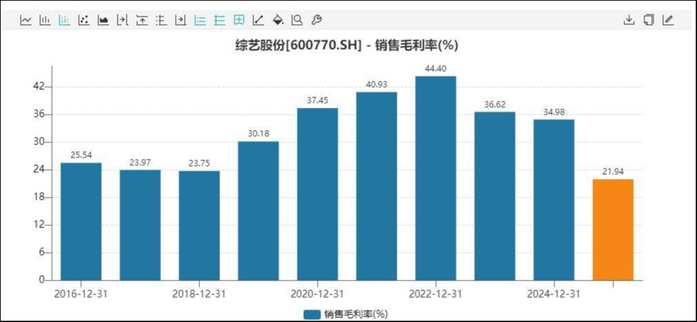
Task: Click the dashed vertical axis layout icon
Action: pos(161,20)
